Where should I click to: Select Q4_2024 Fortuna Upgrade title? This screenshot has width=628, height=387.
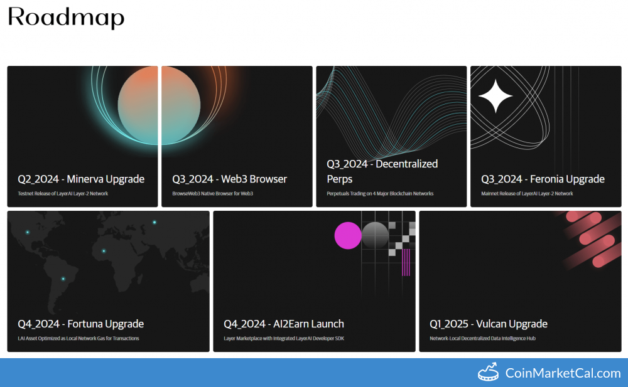coord(80,324)
